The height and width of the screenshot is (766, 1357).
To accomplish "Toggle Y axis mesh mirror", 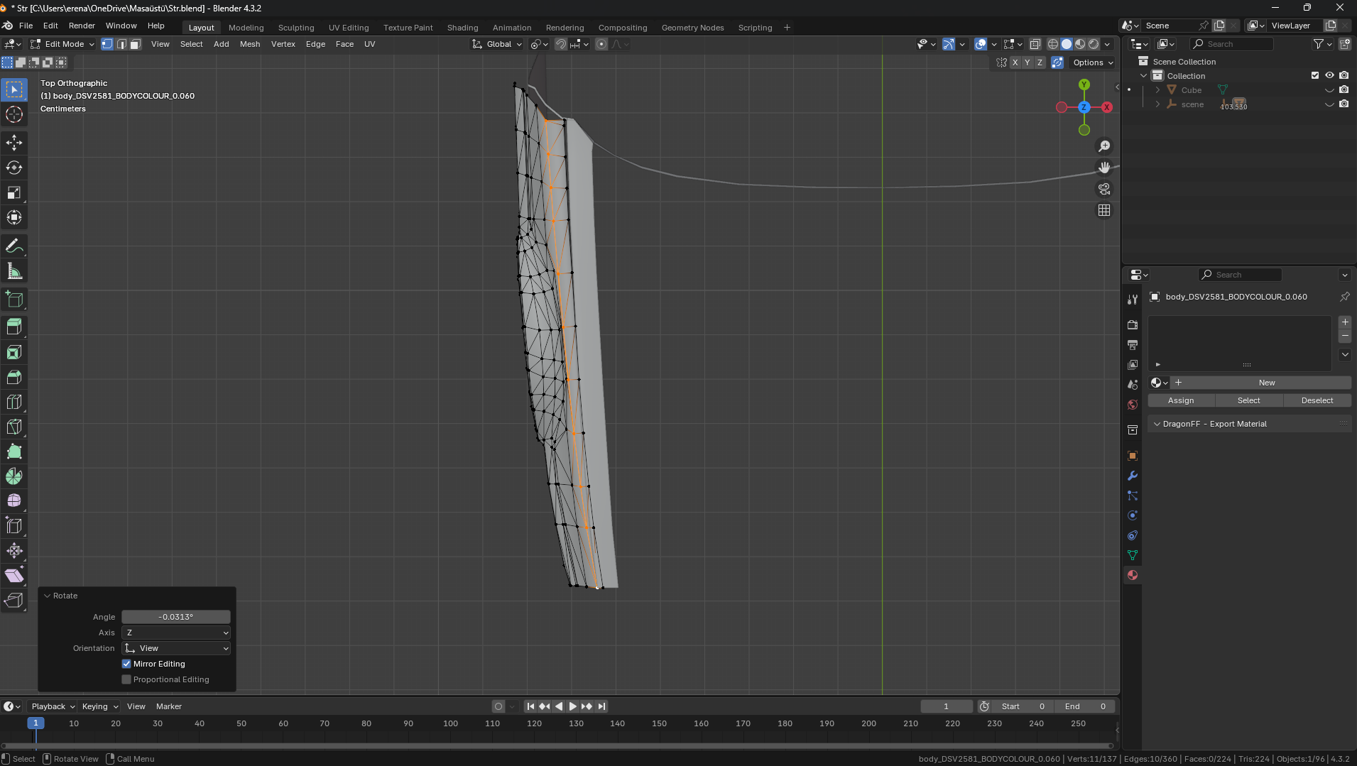I will (1027, 62).
